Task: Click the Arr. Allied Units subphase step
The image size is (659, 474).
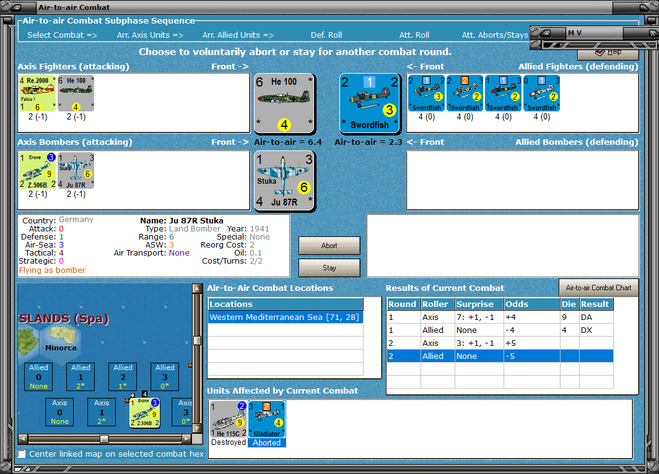Action: (x=238, y=35)
